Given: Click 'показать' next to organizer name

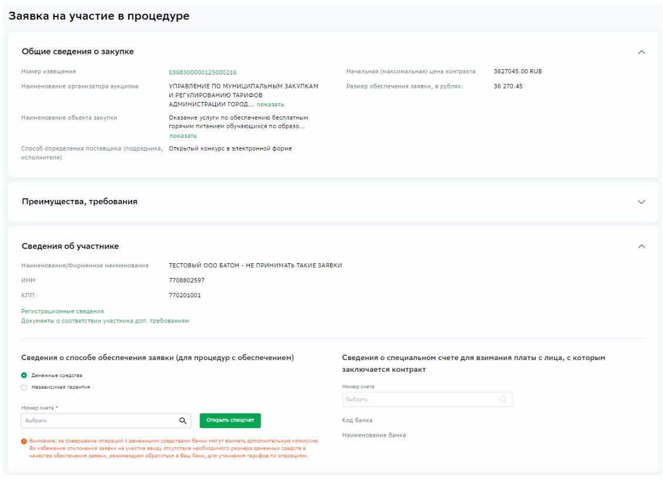Looking at the screenshot, I should [x=270, y=104].
